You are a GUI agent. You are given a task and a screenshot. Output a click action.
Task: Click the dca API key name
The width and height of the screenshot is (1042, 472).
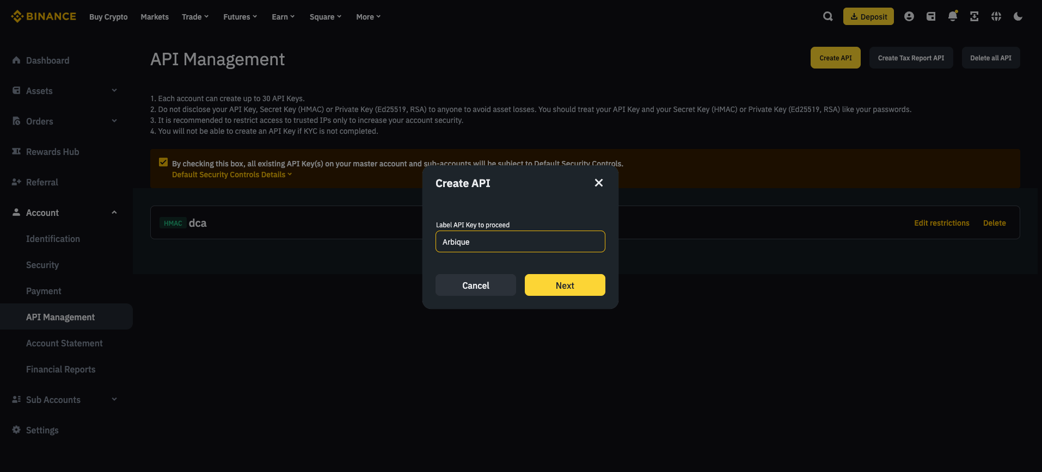(x=198, y=223)
